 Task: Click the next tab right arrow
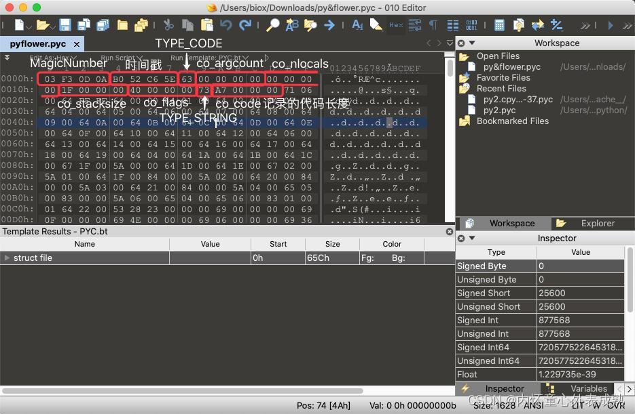point(439,43)
